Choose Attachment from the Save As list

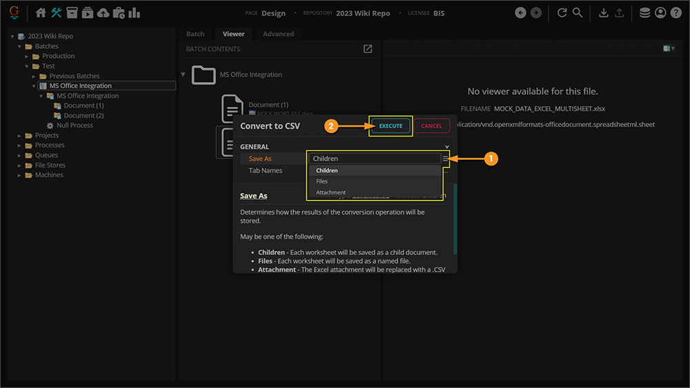[x=375, y=192]
